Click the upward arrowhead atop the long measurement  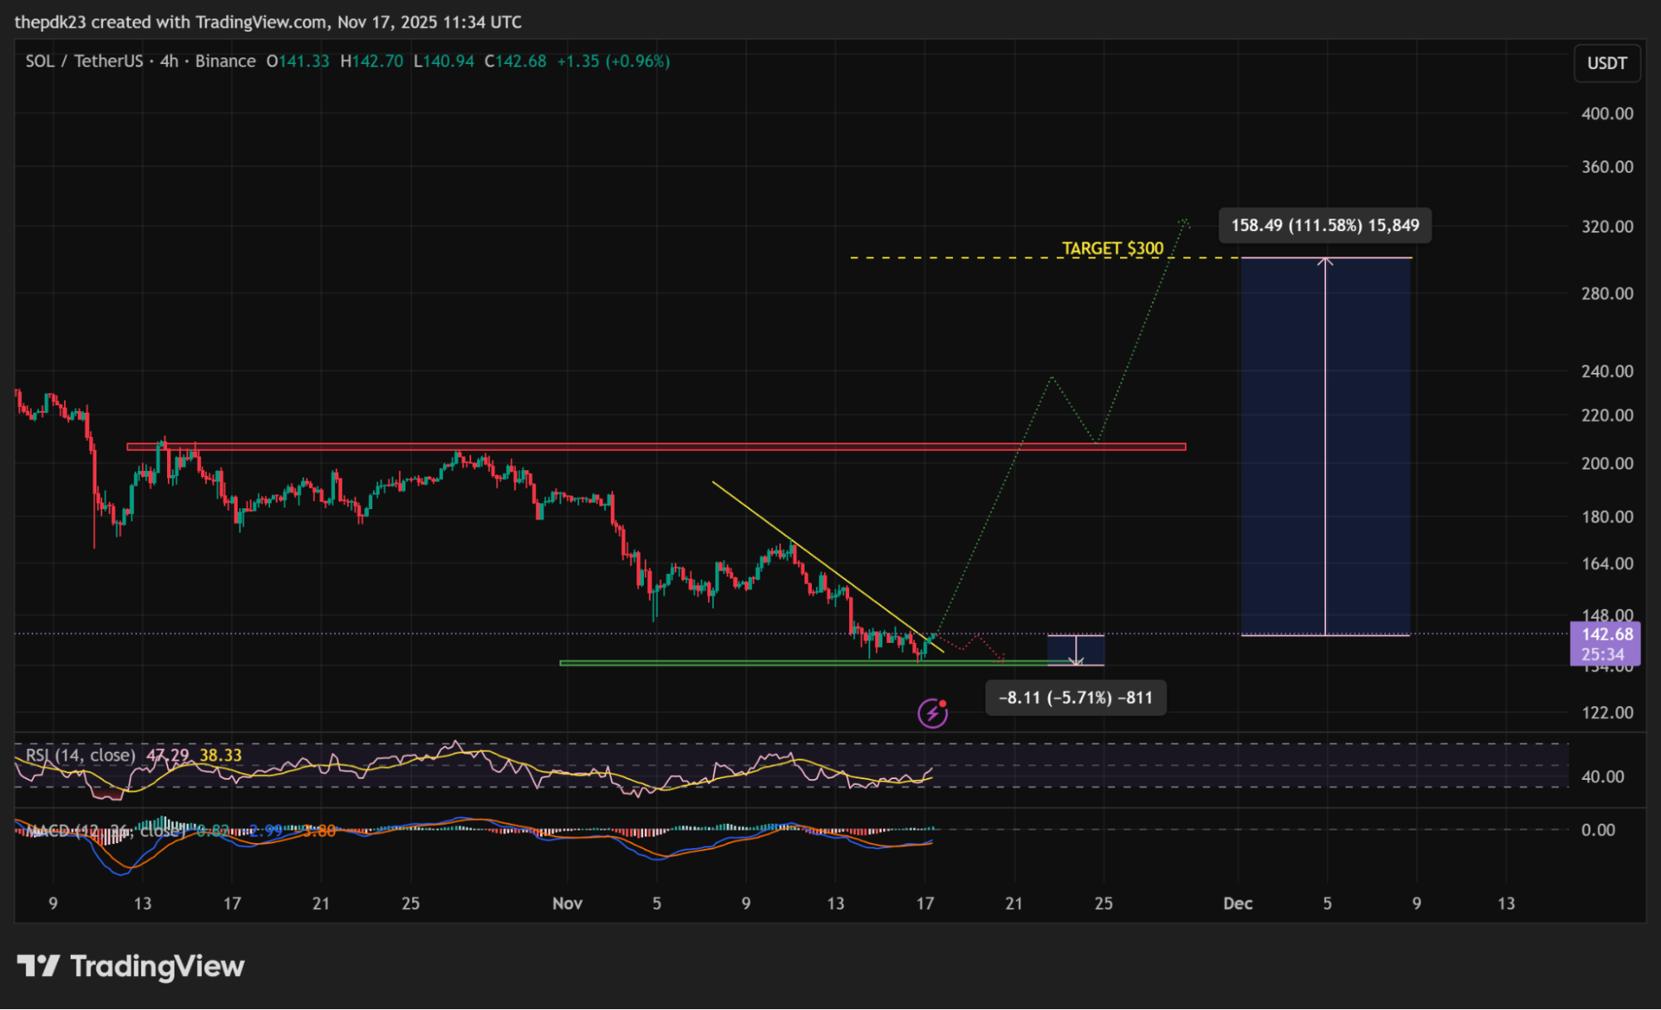[1325, 262]
